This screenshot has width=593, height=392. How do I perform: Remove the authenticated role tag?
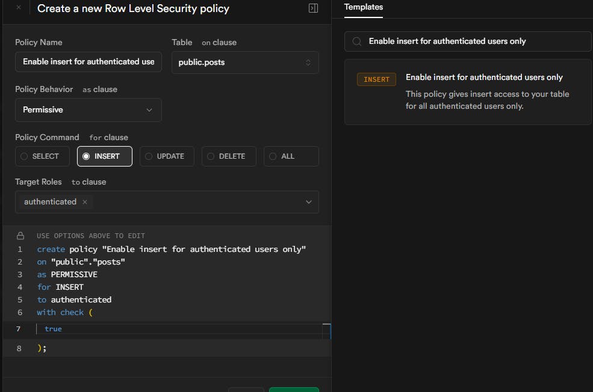(85, 202)
